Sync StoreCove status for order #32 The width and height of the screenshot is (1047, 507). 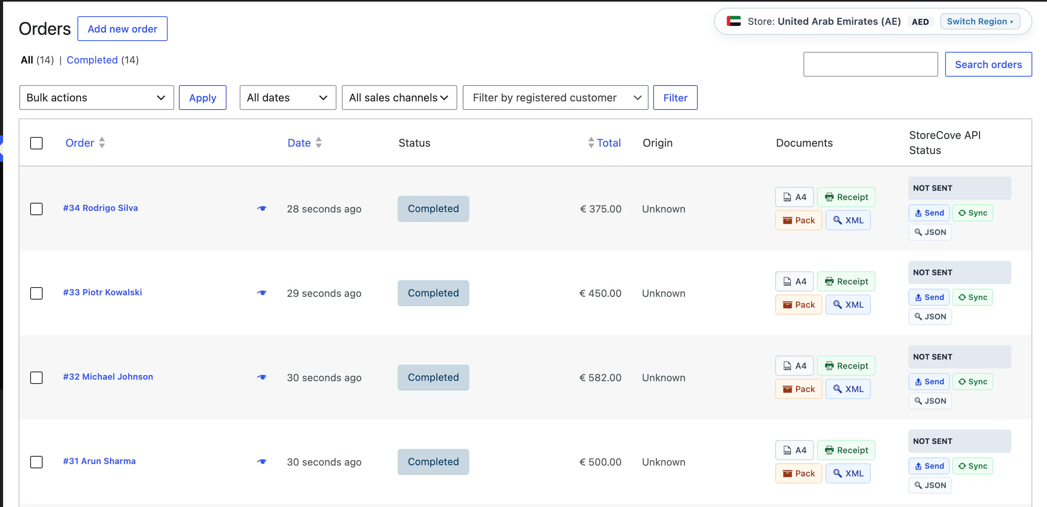tap(972, 382)
